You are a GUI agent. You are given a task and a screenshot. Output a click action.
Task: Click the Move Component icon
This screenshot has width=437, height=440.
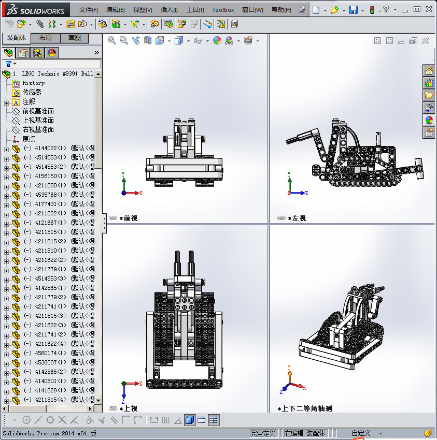tap(82, 24)
